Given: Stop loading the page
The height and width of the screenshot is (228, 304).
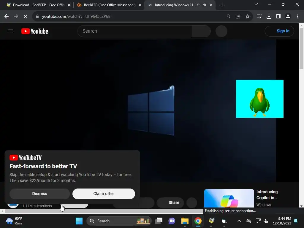Looking at the screenshot, I should click(26, 17).
